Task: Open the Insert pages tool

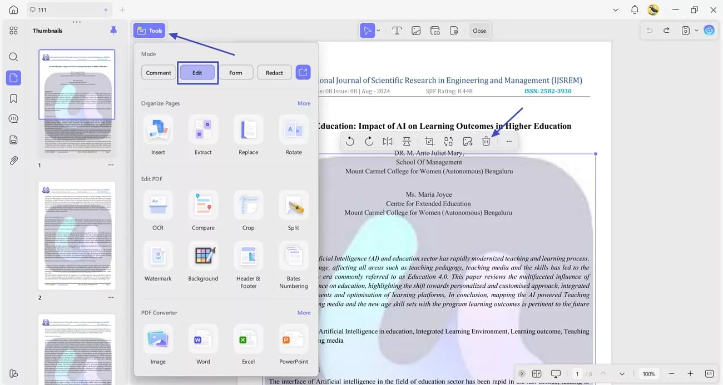Action: [x=158, y=135]
